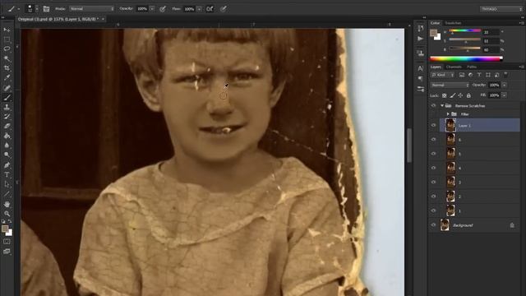Select the History Brush tool
526x296 pixels.
click(x=7, y=117)
